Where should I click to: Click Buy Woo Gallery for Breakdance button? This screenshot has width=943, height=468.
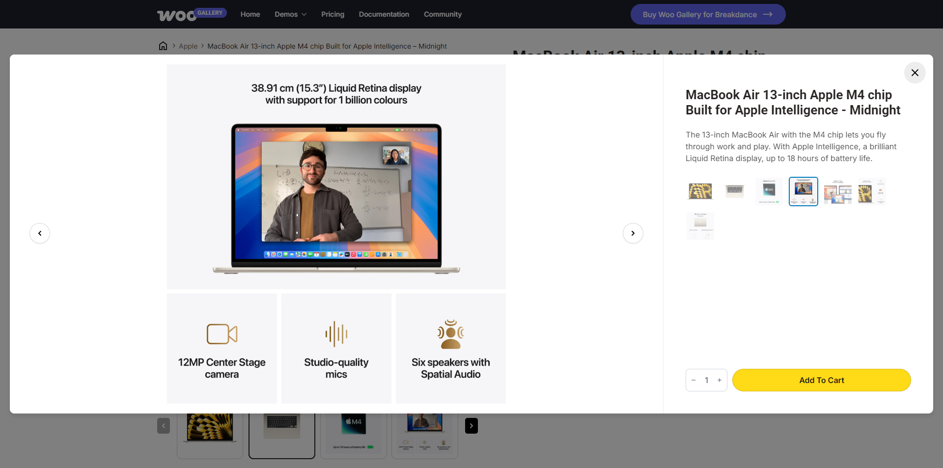pos(708,14)
